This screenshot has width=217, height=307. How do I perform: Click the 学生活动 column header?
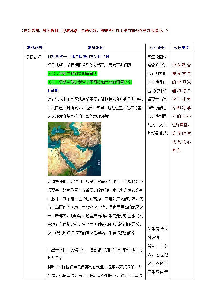(x=158, y=48)
